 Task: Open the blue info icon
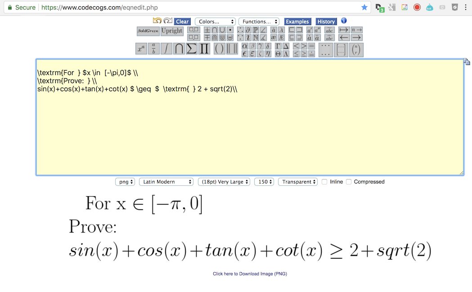pos(344,21)
